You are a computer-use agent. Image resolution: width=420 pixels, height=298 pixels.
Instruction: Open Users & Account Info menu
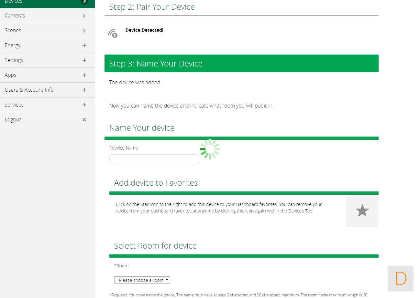29,90
